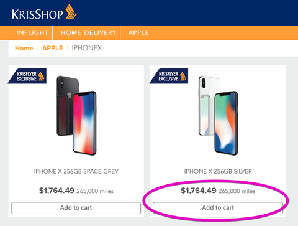
Task: Click KrisFlyer Exclusive badge on Space Grey
Action: (x=27, y=76)
